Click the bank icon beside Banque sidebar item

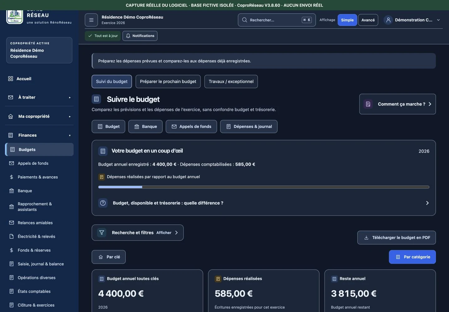pyautogui.click(x=12, y=191)
